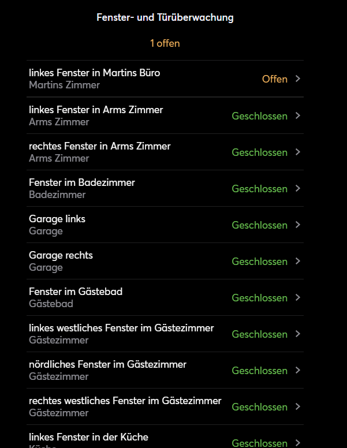Select the Garage rechts list entry
347x448 pixels.
coord(61,261)
